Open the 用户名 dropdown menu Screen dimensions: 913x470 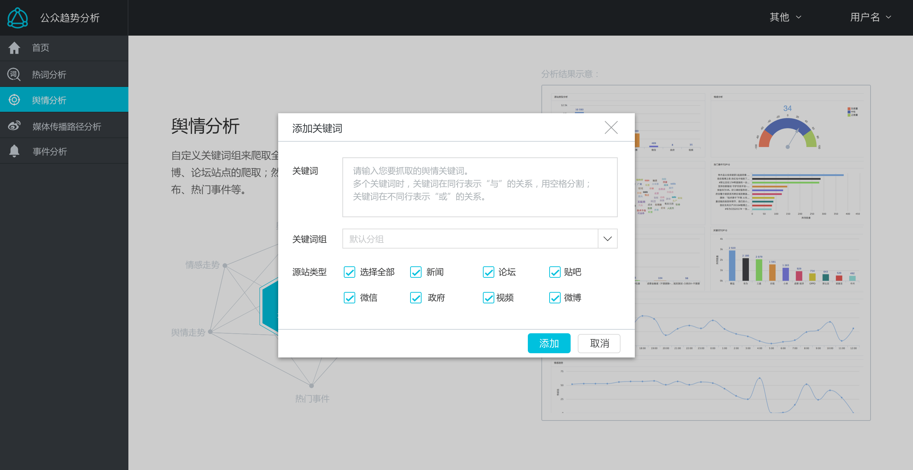coord(870,17)
